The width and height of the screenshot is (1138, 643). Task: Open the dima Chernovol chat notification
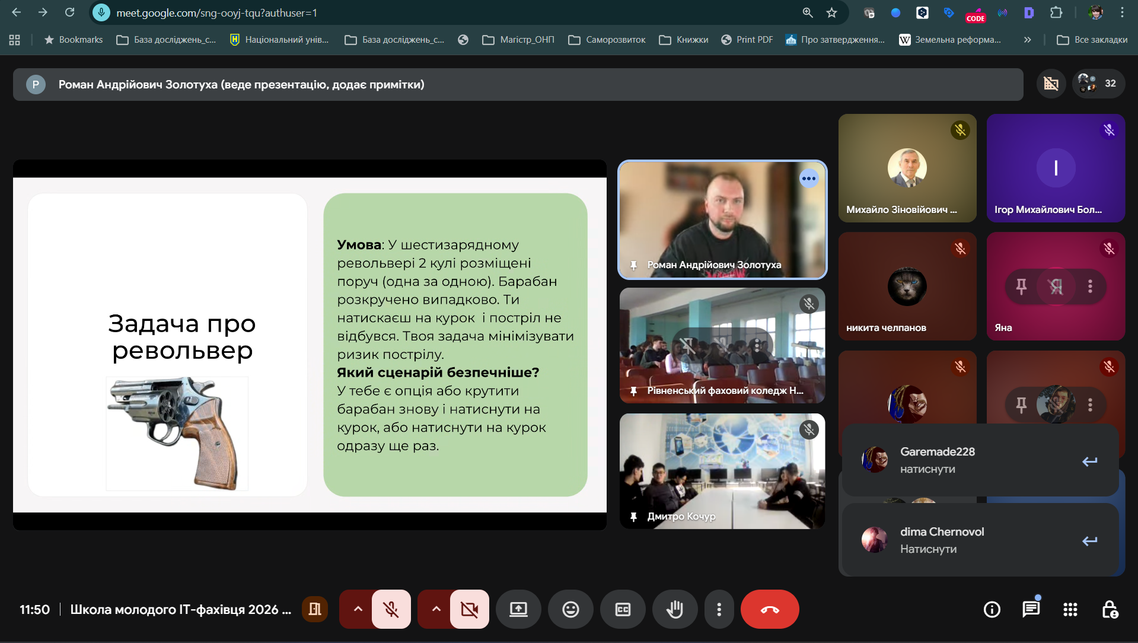click(x=980, y=540)
